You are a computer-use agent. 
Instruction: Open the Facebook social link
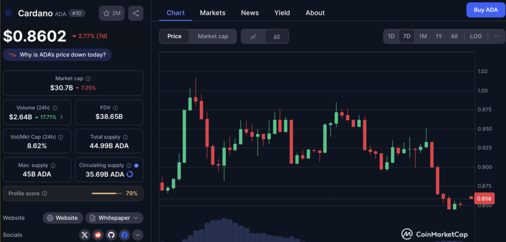(124, 235)
